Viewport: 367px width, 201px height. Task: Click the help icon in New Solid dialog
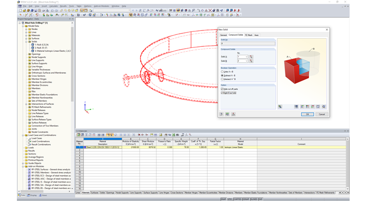(222, 115)
